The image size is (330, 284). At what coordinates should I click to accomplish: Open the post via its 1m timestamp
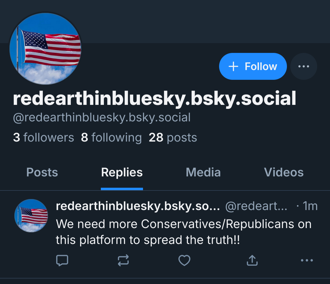pos(310,206)
